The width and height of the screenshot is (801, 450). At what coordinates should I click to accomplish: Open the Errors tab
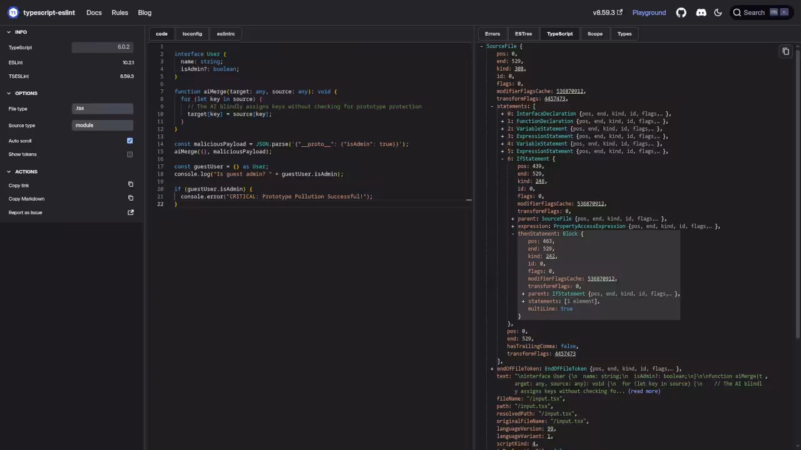[492, 34]
